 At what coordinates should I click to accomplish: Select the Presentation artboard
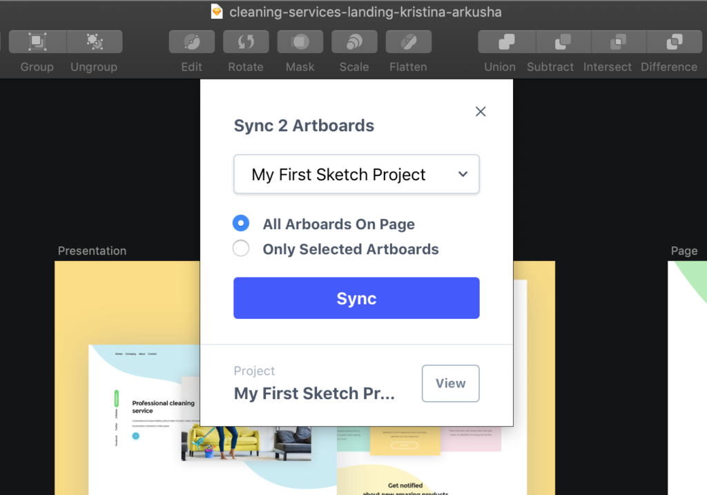coord(92,251)
